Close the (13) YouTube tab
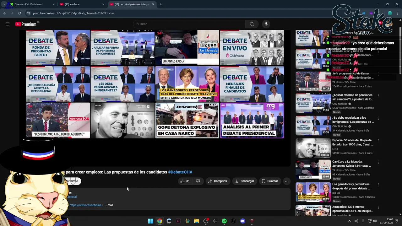The image size is (402, 226). coord(103,4)
